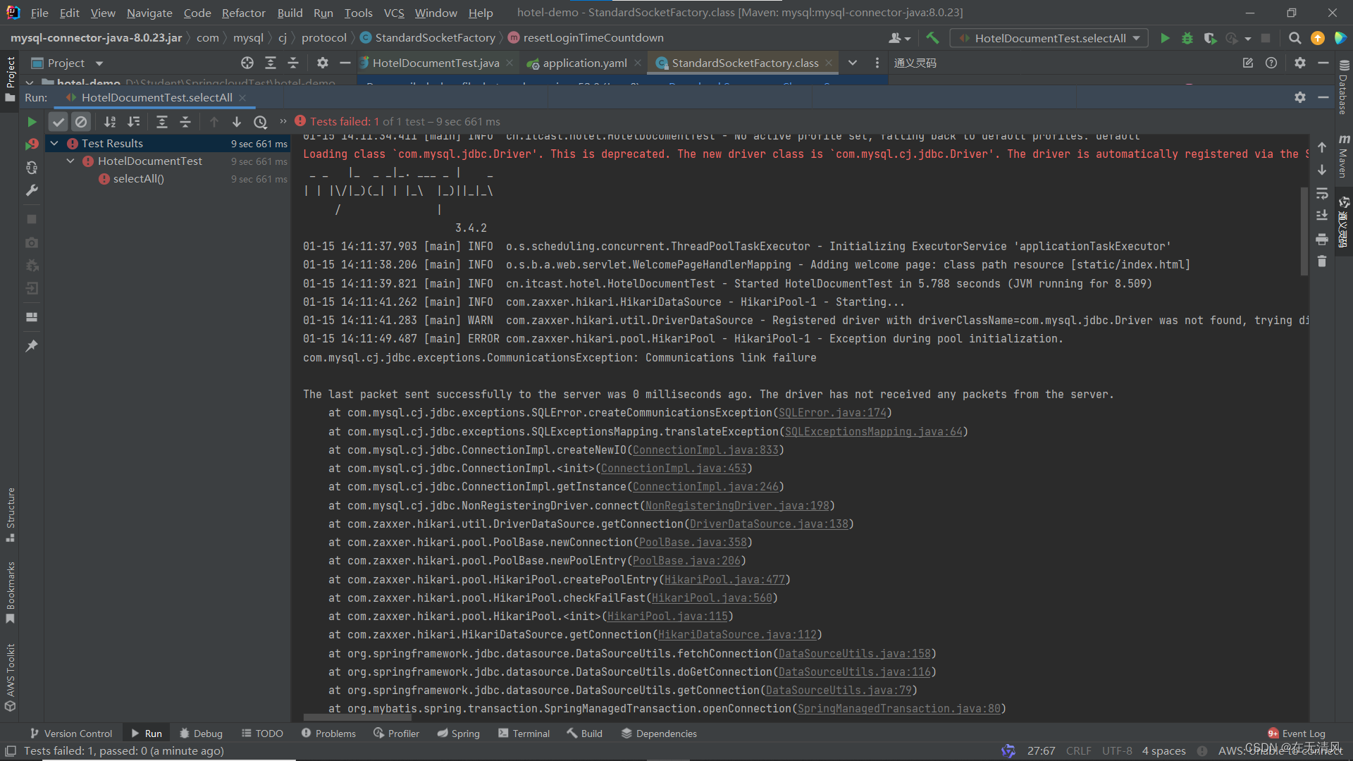
Task: Click console vertical scrollbar thumb
Action: (1304, 232)
